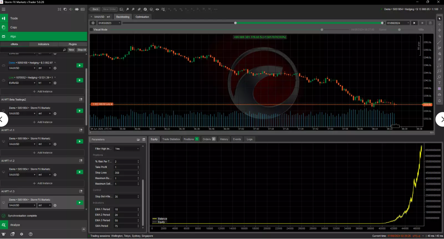Expand the Filter High Impact Yes dropdown
Viewport: 444px width, 239px height.
(x=127, y=149)
